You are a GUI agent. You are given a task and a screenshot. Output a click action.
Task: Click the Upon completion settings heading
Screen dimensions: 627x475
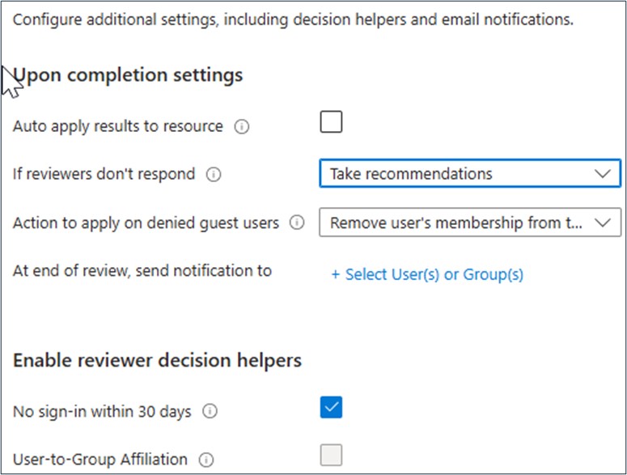128,75
